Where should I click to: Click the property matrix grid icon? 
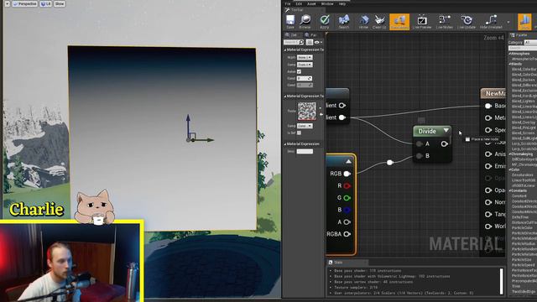coord(310,42)
